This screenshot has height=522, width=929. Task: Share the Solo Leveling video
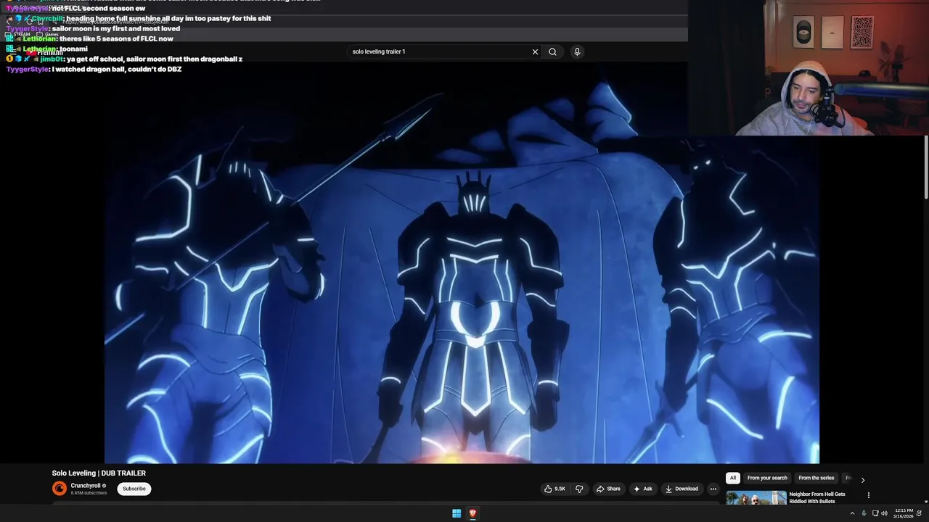(x=609, y=489)
